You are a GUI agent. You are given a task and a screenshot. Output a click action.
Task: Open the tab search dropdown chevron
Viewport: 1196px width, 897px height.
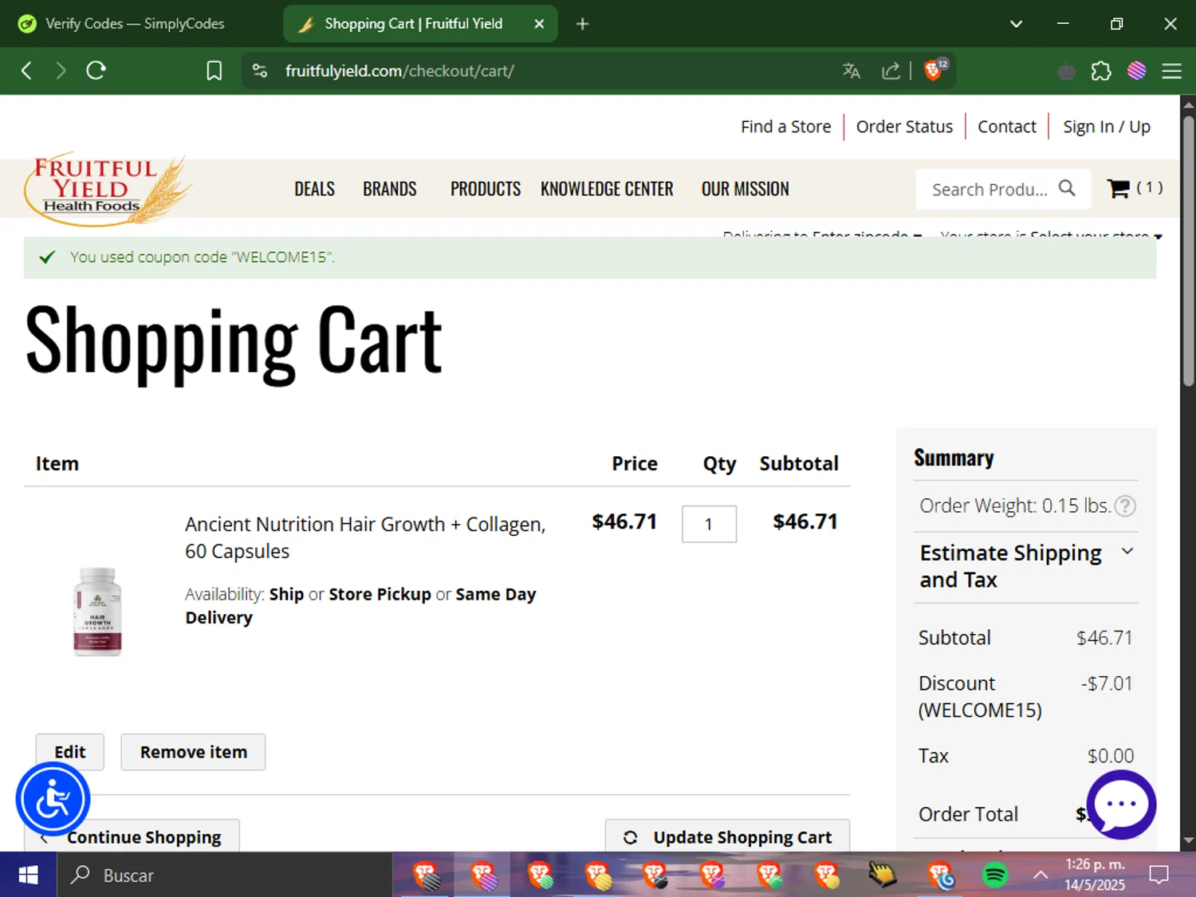pos(1016,24)
